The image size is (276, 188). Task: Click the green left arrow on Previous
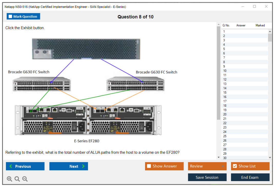click(11, 166)
